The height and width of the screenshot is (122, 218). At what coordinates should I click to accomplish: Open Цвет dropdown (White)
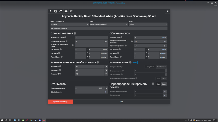[148, 24]
